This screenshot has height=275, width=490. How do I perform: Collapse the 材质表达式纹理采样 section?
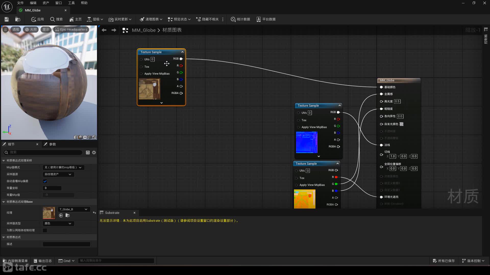point(4,161)
